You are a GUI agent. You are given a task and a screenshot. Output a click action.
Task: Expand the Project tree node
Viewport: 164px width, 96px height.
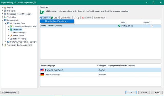pyautogui.click(x=3, y=8)
